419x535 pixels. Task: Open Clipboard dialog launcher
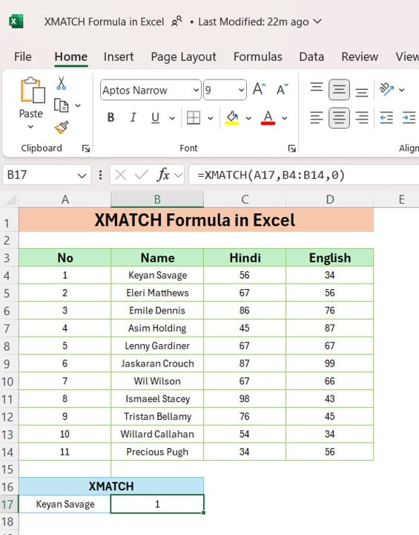click(x=86, y=149)
